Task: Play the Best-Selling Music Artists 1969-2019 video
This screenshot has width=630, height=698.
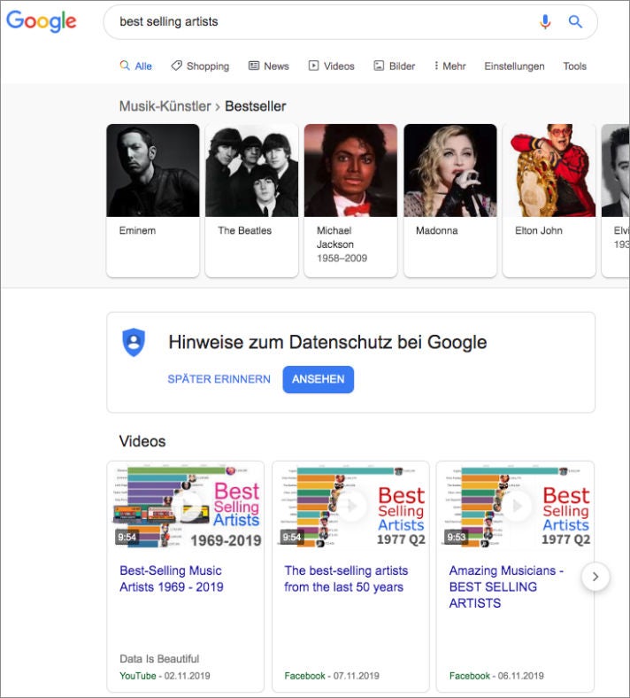Action: pos(186,506)
